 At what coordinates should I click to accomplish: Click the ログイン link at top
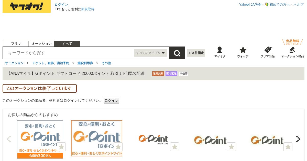[61, 5]
